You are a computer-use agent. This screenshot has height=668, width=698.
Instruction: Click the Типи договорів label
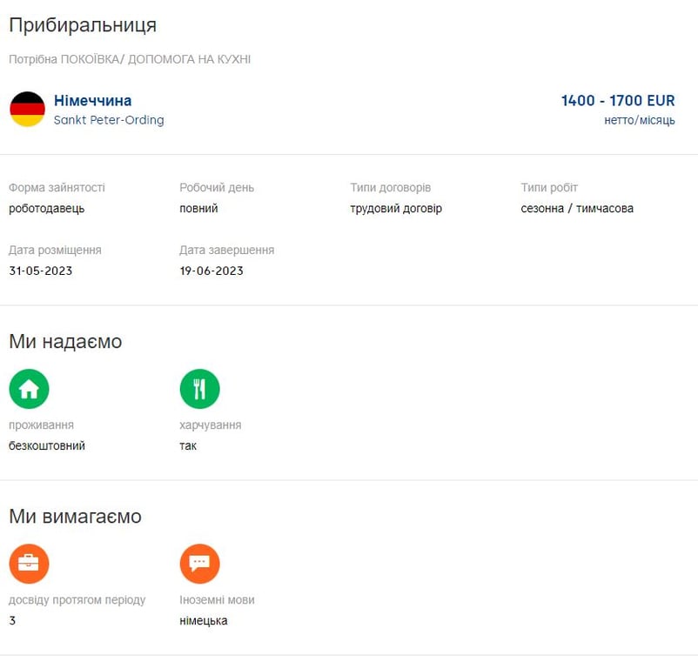pyautogui.click(x=391, y=188)
